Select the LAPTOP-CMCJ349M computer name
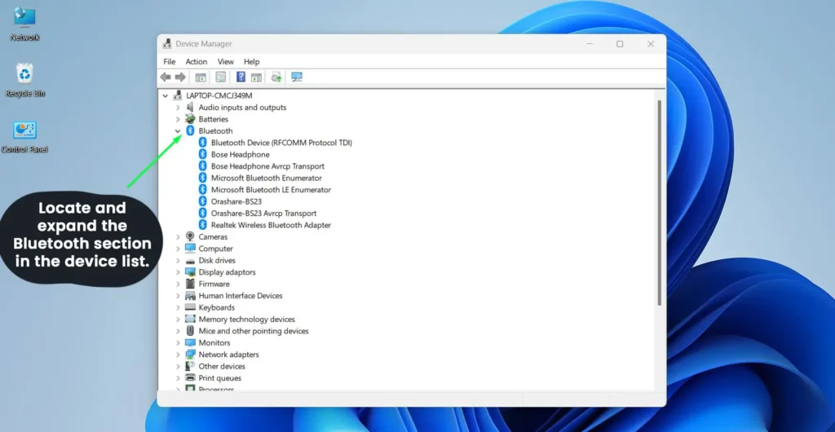Image resolution: width=835 pixels, height=432 pixels. click(219, 95)
